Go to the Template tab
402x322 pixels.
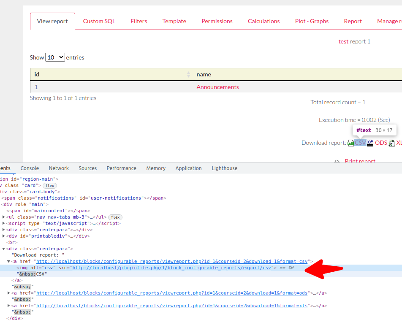tap(174, 21)
